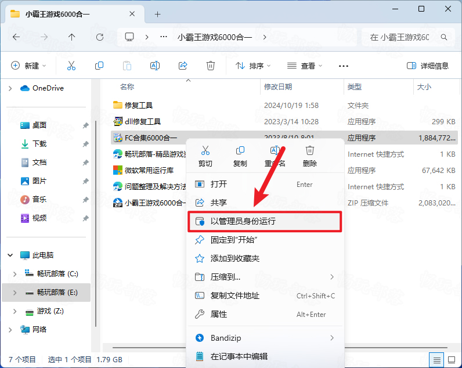Screen dimensions: 462x368
Task: Expand the OneDrive tree node
Action: coord(10,88)
